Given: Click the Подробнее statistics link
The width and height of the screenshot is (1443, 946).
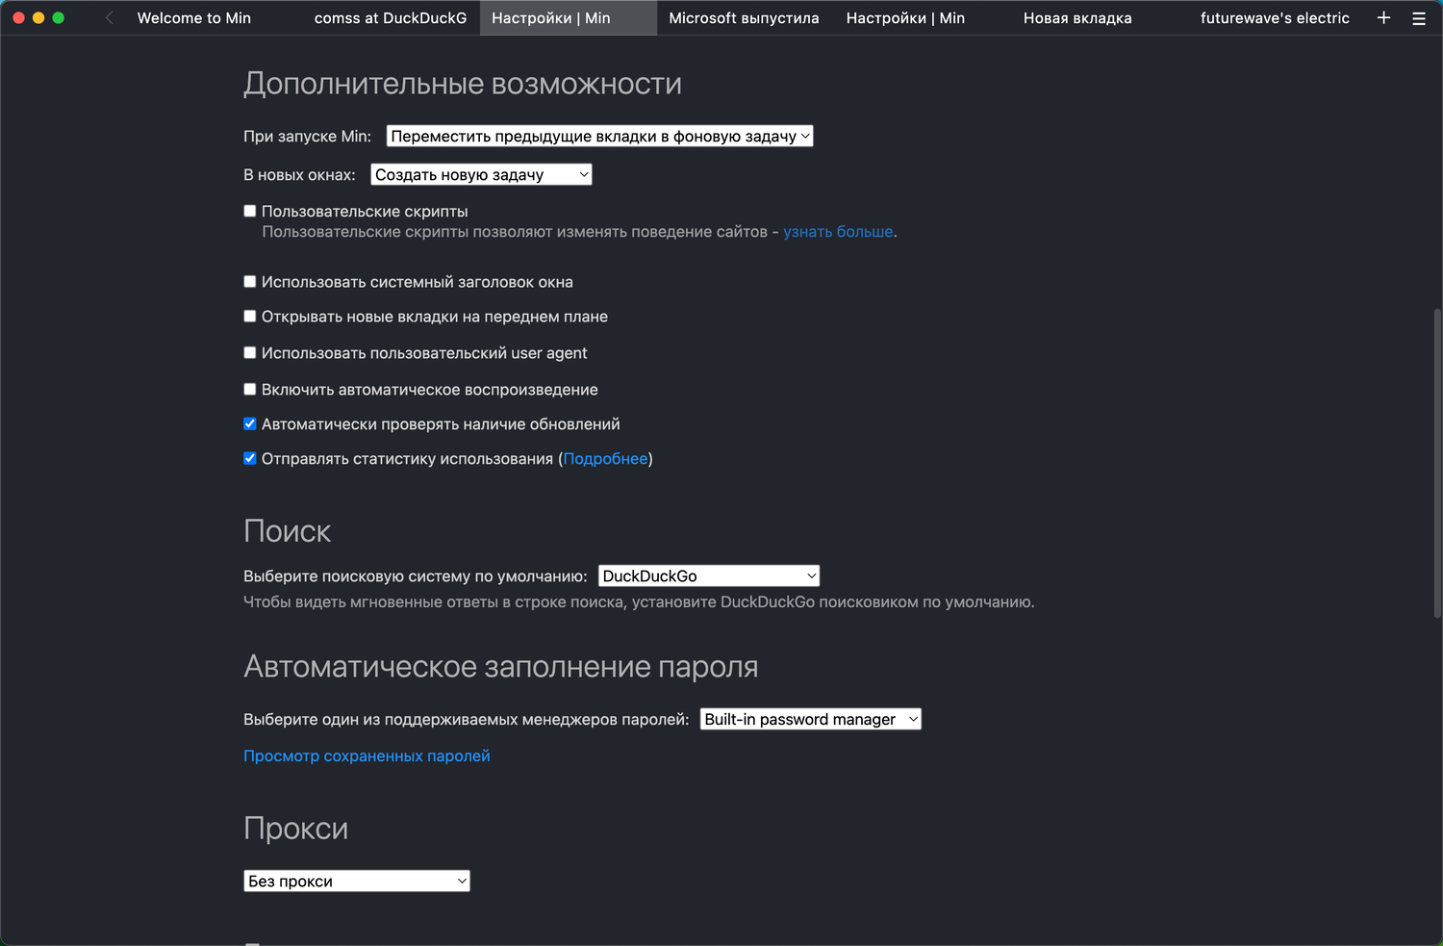Looking at the screenshot, I should 605,459.
